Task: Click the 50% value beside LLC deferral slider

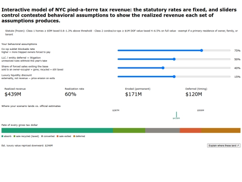Action: [237, 59]
